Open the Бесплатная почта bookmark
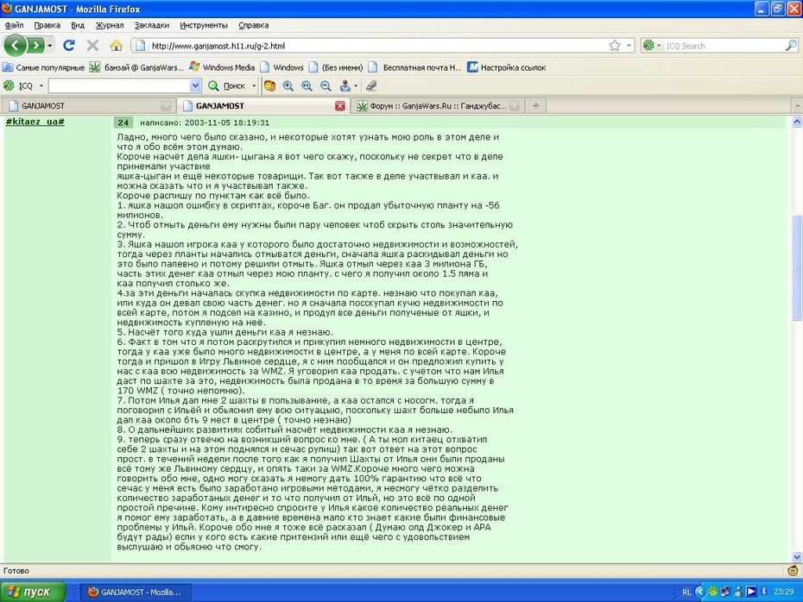 click(x=414, y=67)
